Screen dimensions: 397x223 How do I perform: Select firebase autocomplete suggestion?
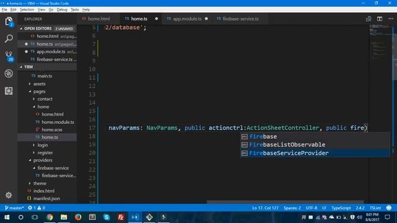pos(314,136)
